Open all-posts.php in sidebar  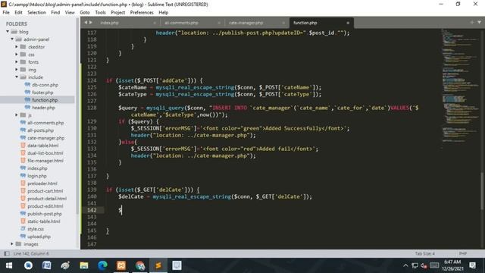tap(40, 130)
